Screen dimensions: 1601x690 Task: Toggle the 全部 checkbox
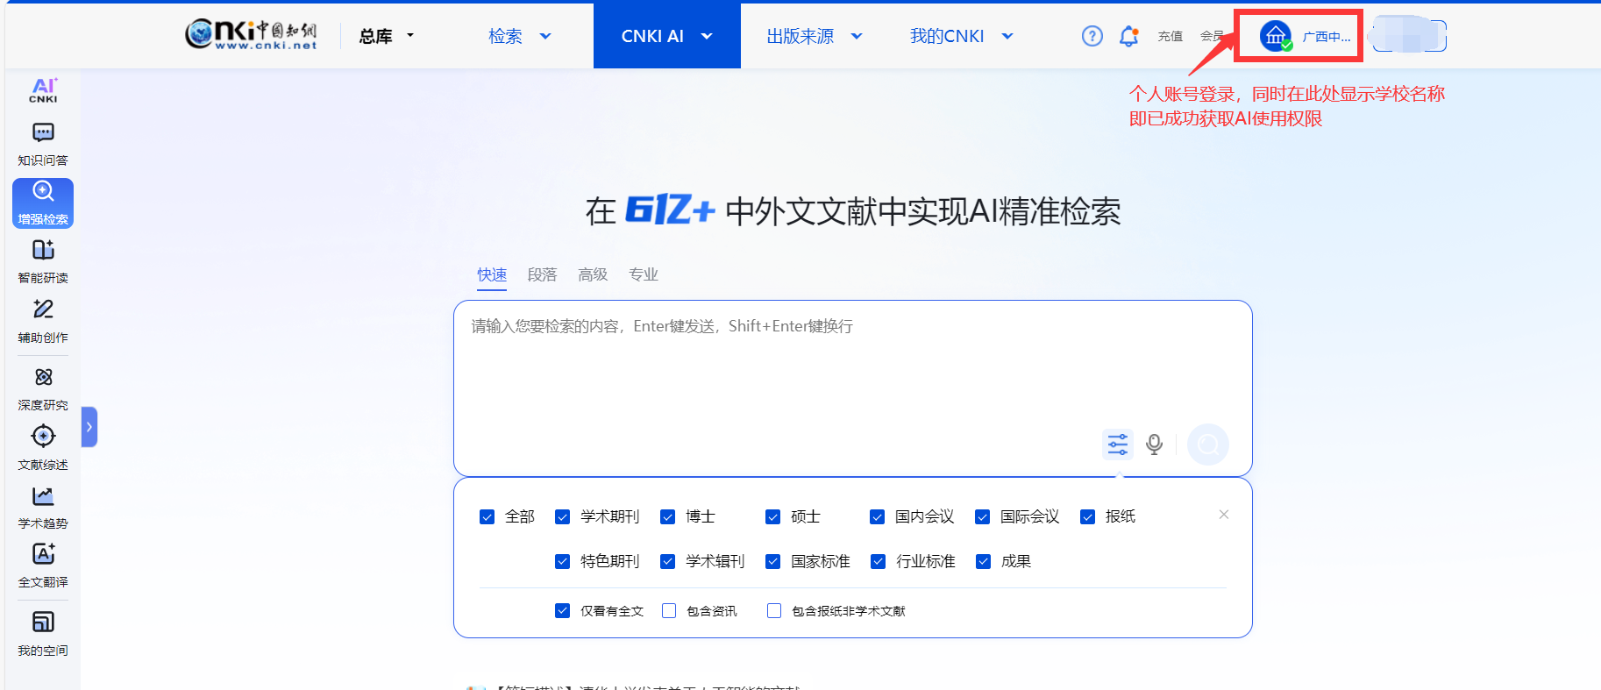pos(487,517)
